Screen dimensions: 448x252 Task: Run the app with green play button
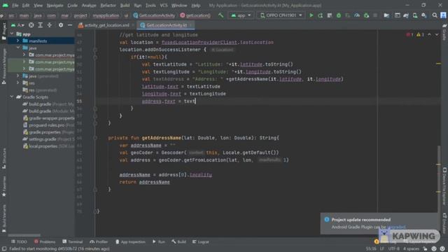311,15
